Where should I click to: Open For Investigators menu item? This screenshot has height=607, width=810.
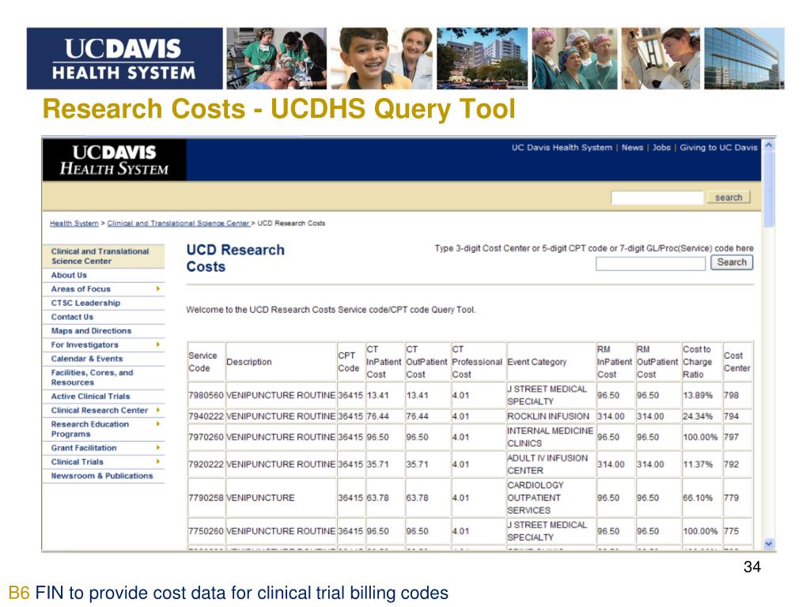point(85,345)
